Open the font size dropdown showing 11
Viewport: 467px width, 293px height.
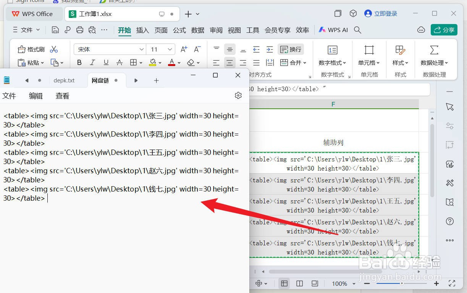pos(170,49)
